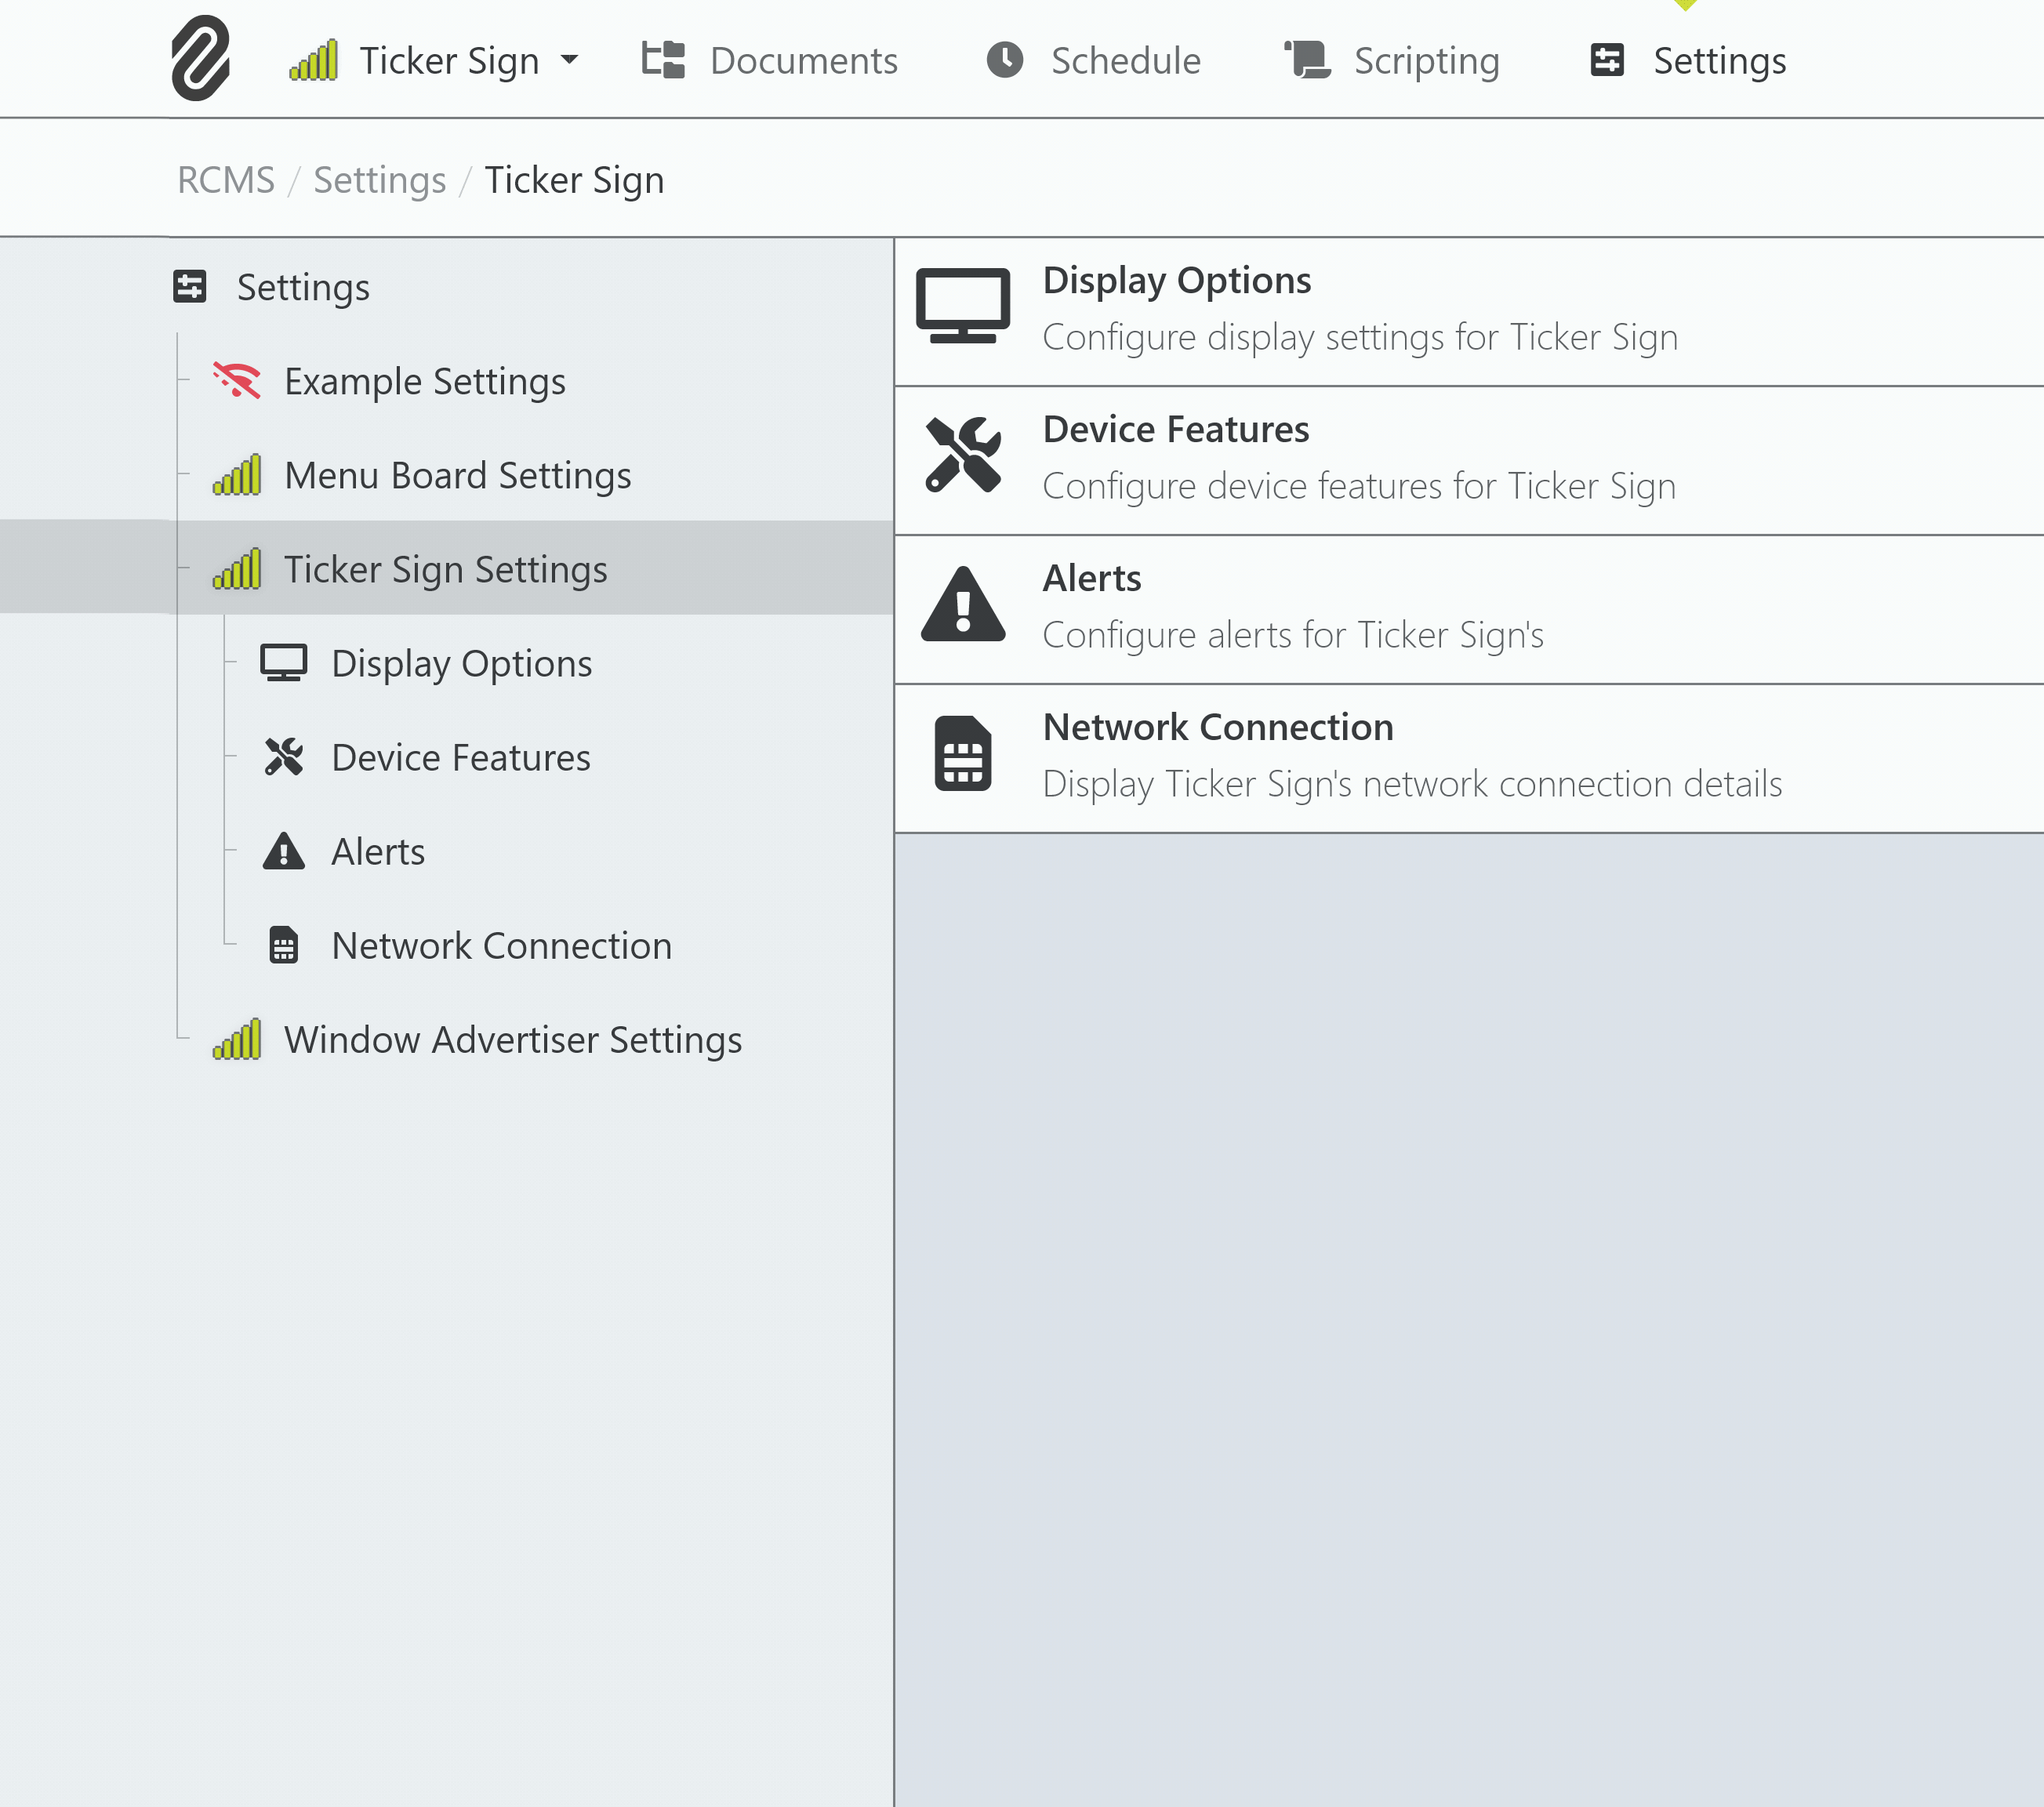
Task: Click the large tools icon on Device Features card
Action: coord(963,455)
